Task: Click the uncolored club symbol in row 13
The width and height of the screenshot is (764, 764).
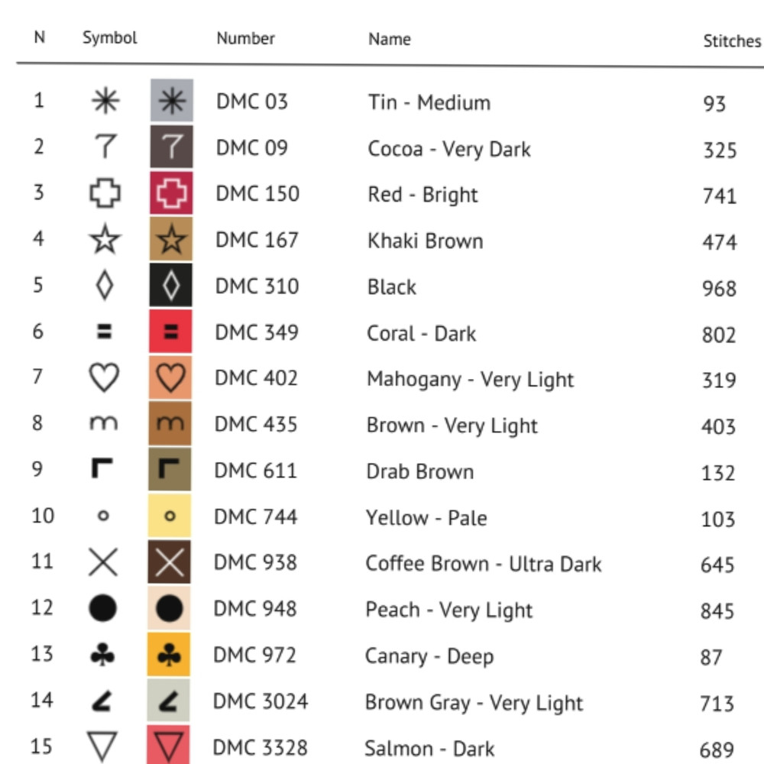Action: point(104,655)
